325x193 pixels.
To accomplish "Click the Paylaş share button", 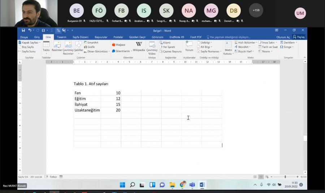I will click(x=299, y=37).
